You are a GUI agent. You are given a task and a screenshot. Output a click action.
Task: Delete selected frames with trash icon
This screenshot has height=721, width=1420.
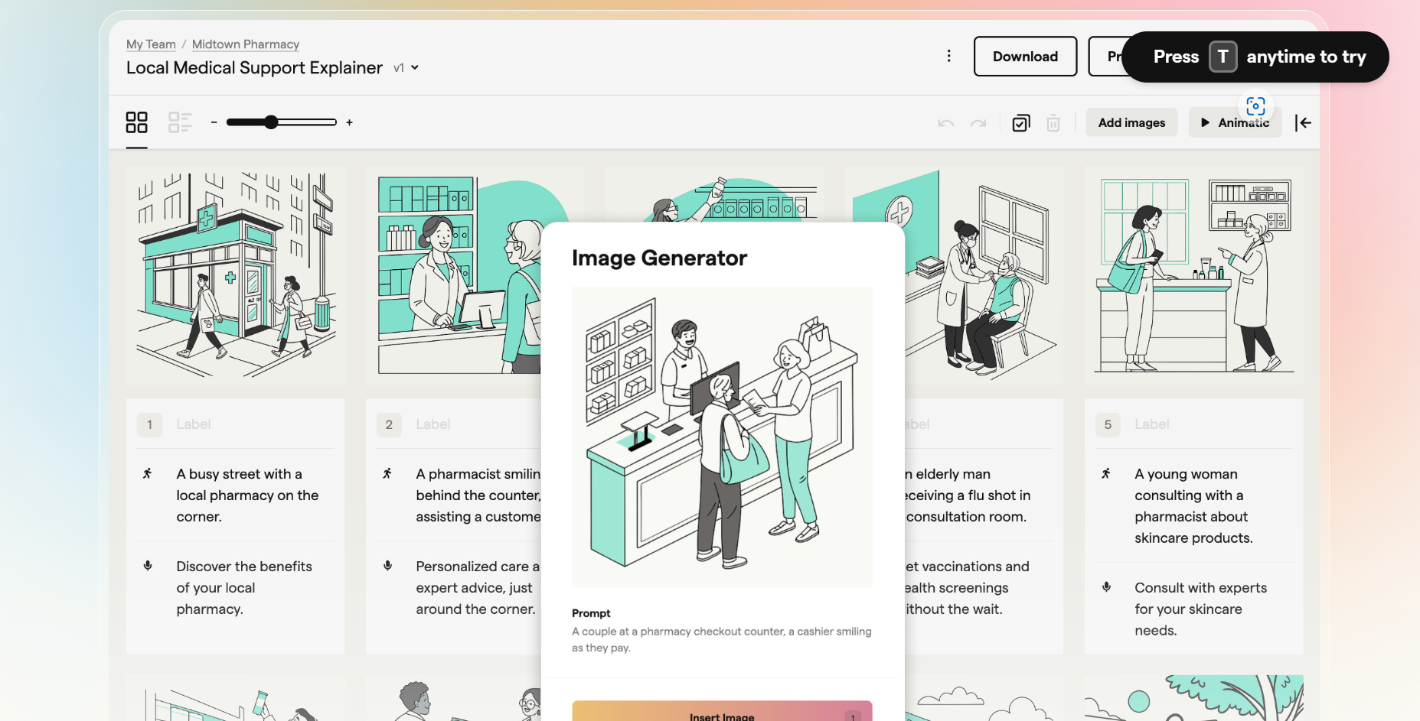pyautogui.click(x=1053, y=123)
